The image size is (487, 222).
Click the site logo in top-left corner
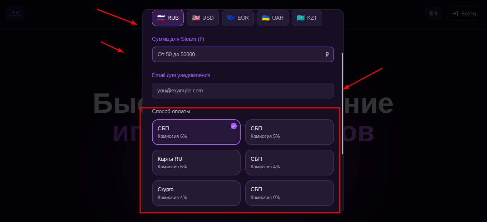coord(15,14)
